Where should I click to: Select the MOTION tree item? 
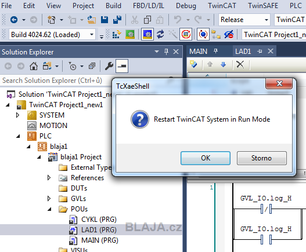[x=53, y=126]
